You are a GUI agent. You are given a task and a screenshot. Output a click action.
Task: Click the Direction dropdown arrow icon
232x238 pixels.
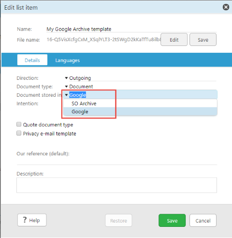(x=66, y=78)
